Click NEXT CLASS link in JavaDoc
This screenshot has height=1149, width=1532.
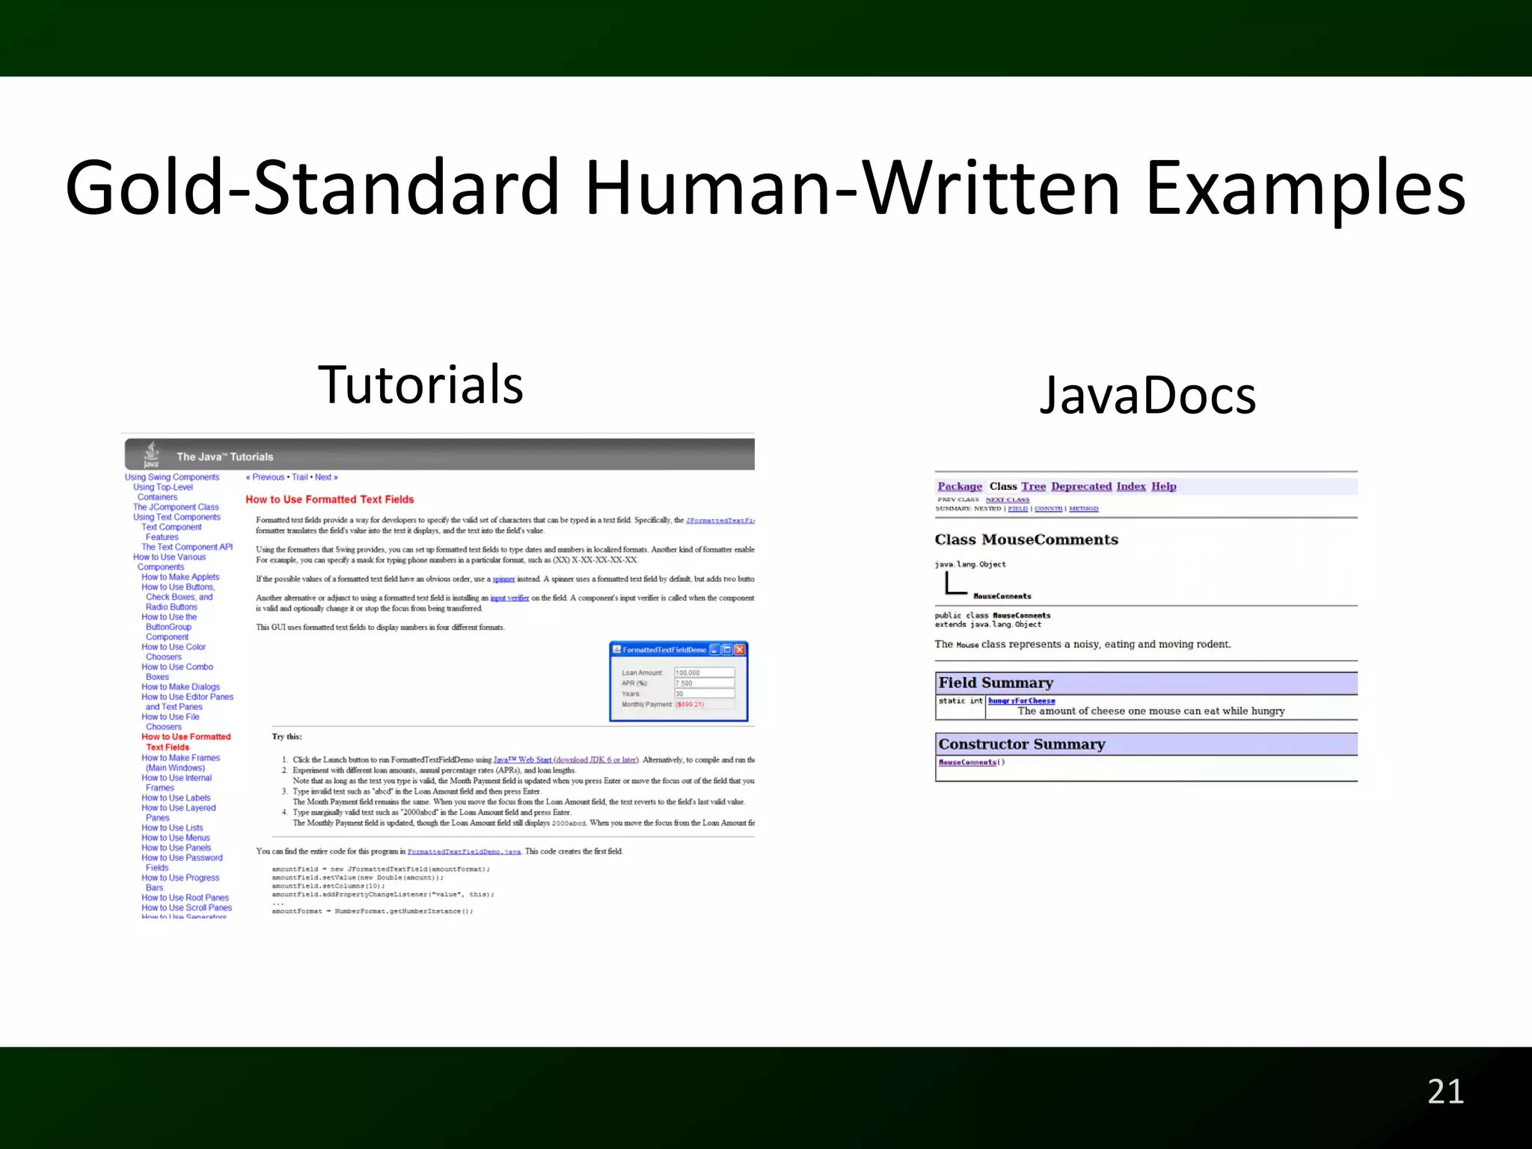(x=1008, y=500)
